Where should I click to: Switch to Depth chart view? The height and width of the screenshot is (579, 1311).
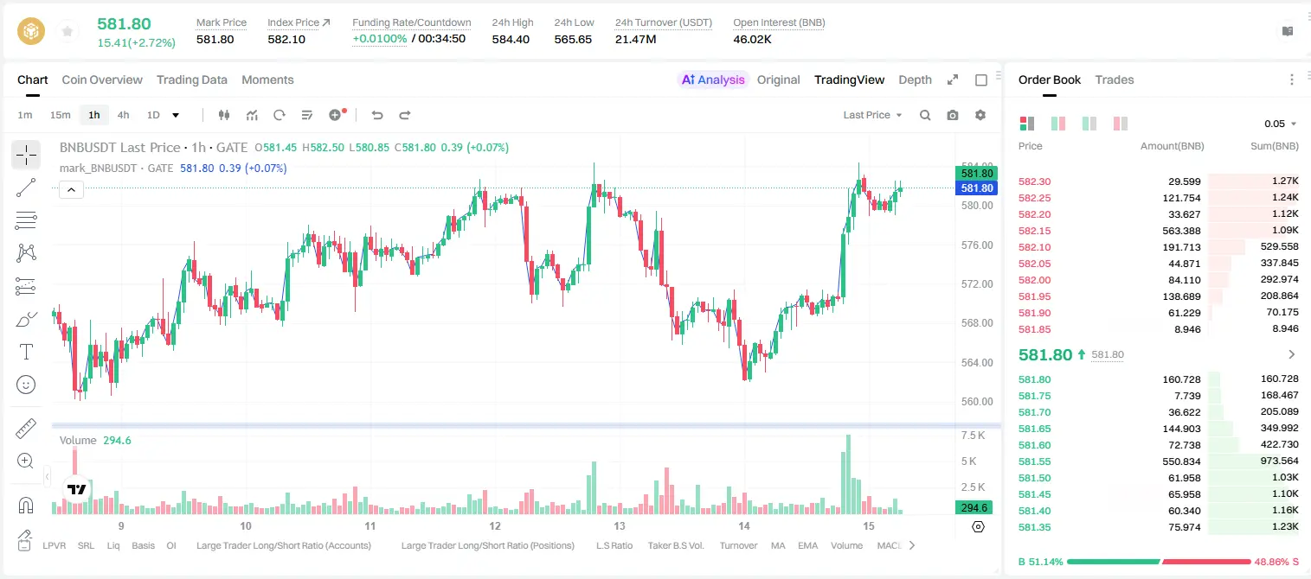coord(915,80)
